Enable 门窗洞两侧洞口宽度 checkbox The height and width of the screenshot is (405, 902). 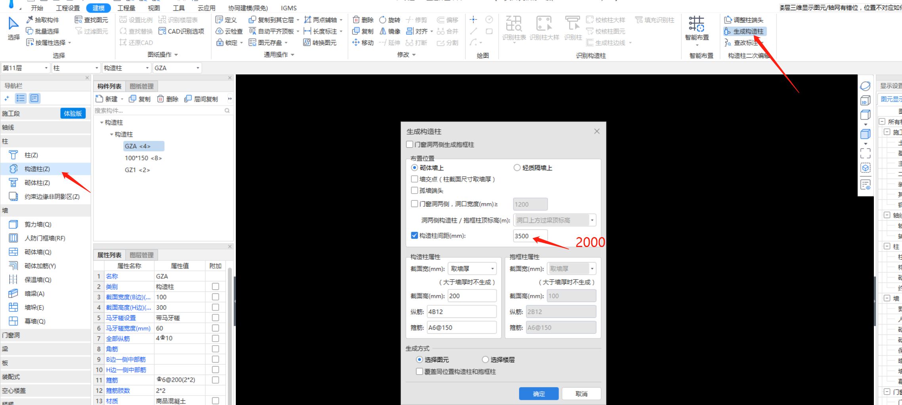[x=415, y=204]
